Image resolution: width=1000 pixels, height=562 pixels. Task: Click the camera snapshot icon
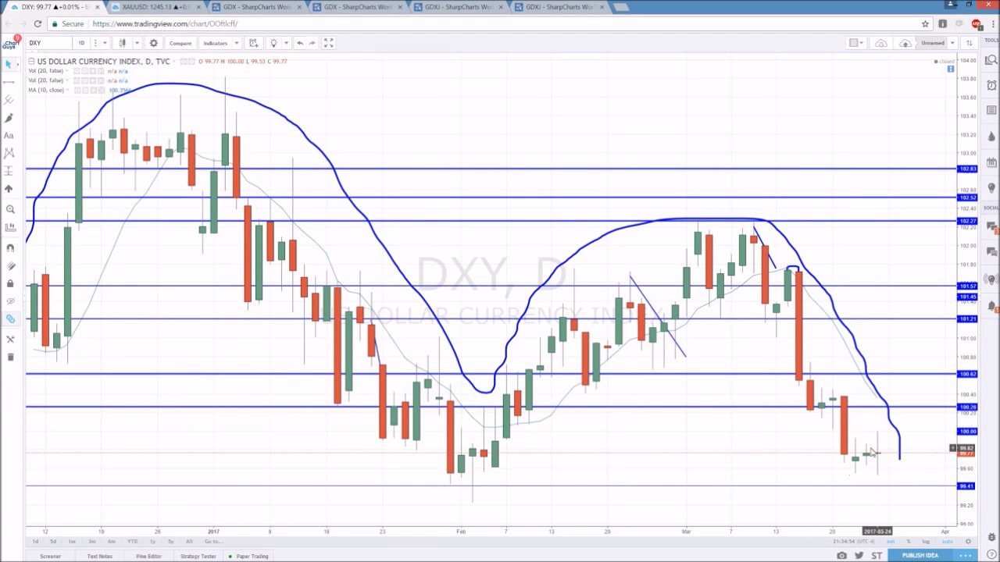tap(841, 556)
